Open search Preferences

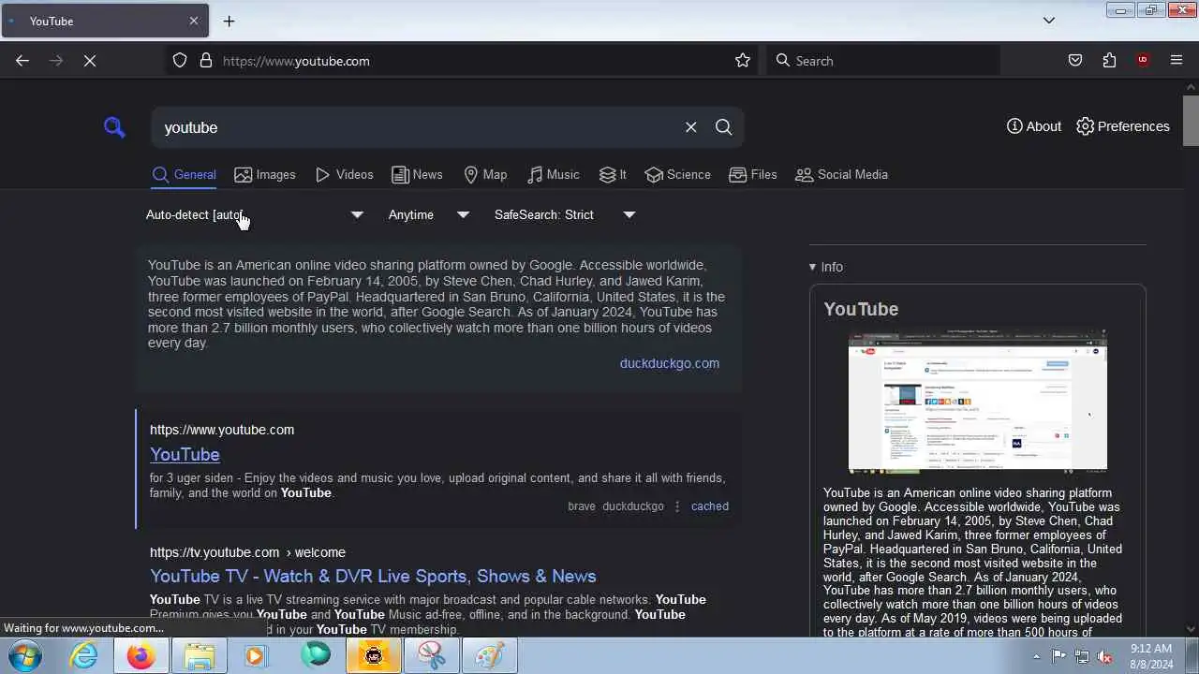[x=1122, y=126]
